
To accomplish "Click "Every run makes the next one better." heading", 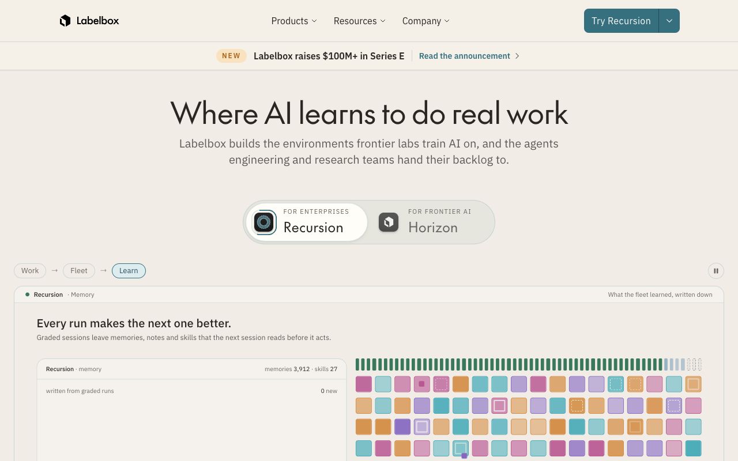I will click(134, 323).
